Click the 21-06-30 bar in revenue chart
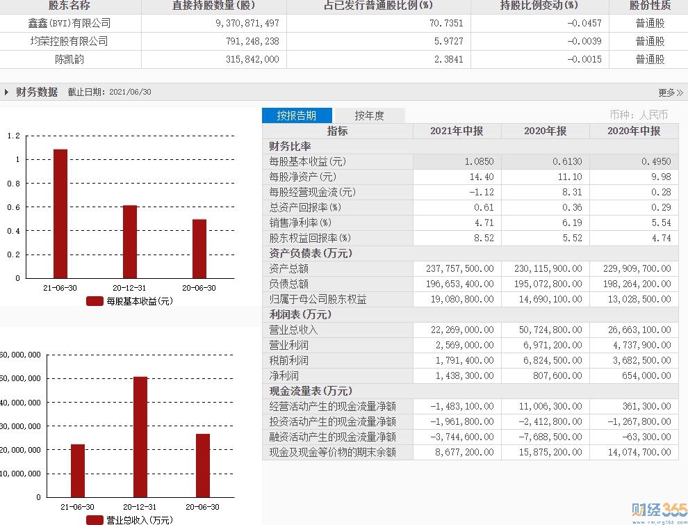Image resolution: width=688 pixels, height=525 pixels. [78, 471]
